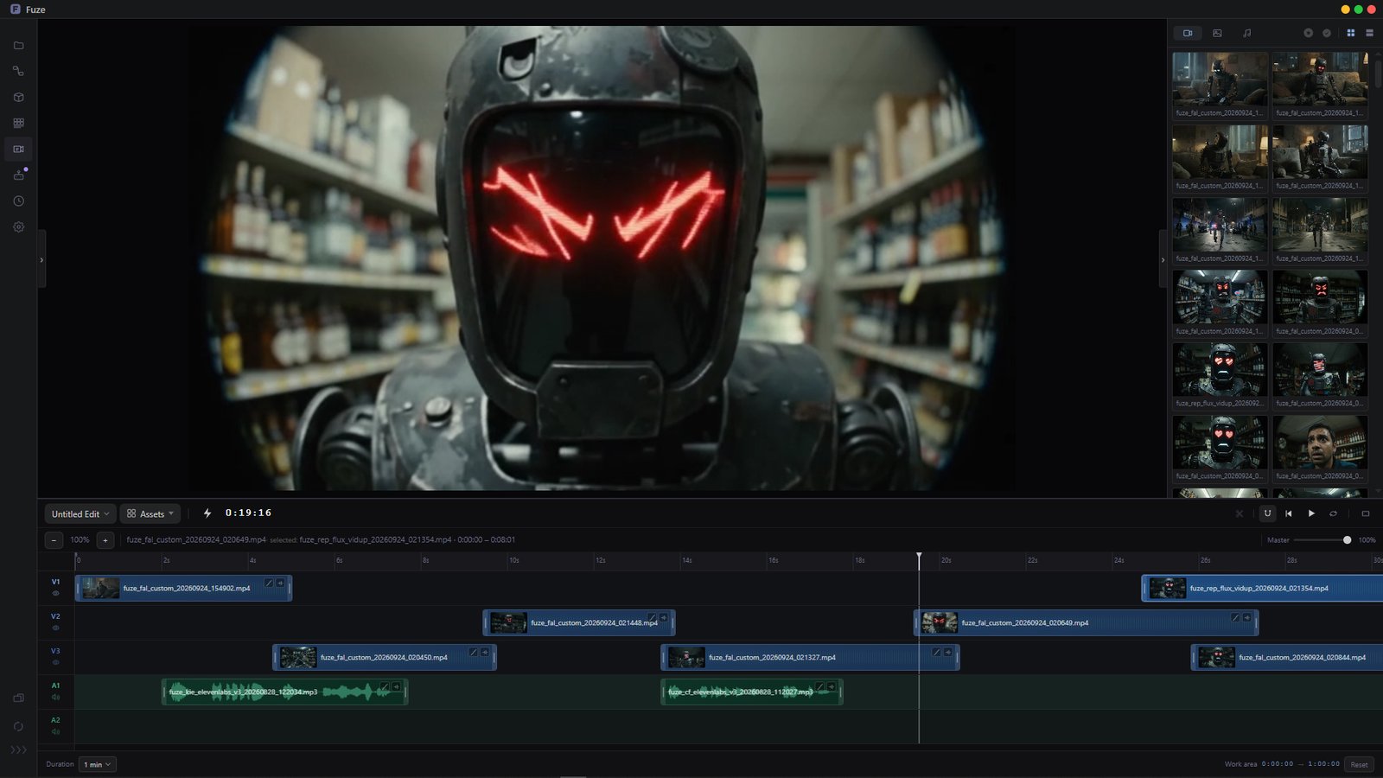Toggle visibility of video track V2
The width and height of the screenshot is (1383, 778).
pos(55,628)
